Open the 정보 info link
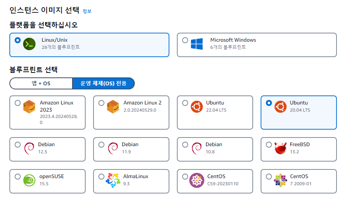This screenshot has height=198, width=341. (x=87, y=11)
